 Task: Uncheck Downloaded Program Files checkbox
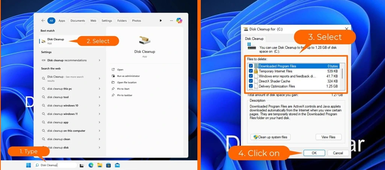250,66
